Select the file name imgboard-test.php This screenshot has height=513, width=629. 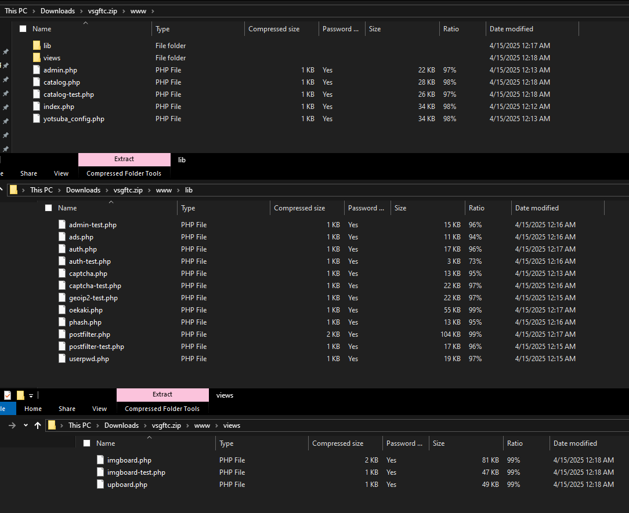tap(136, 472)
